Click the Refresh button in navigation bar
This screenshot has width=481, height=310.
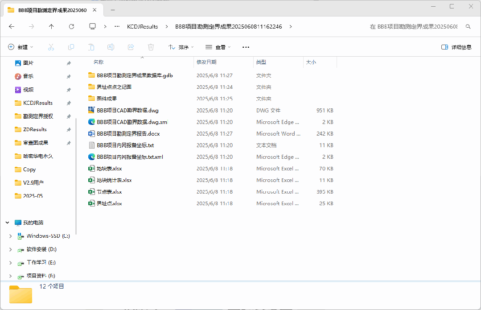[x=71, y=26]
